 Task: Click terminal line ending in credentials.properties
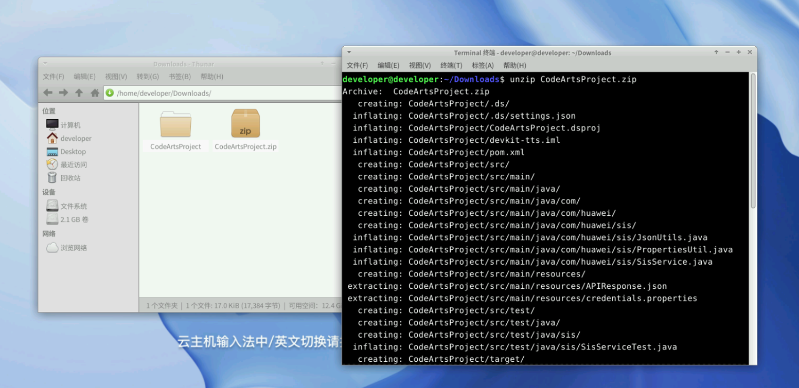[522, 298]
